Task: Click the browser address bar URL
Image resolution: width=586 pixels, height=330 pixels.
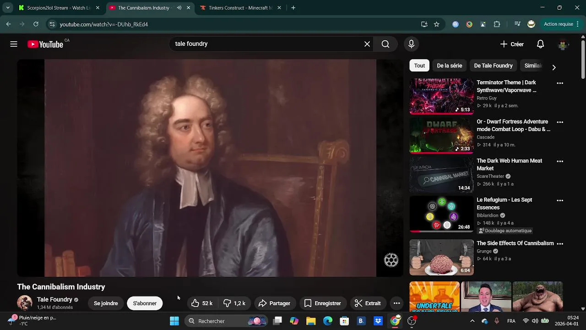Action: coord(103,24)
